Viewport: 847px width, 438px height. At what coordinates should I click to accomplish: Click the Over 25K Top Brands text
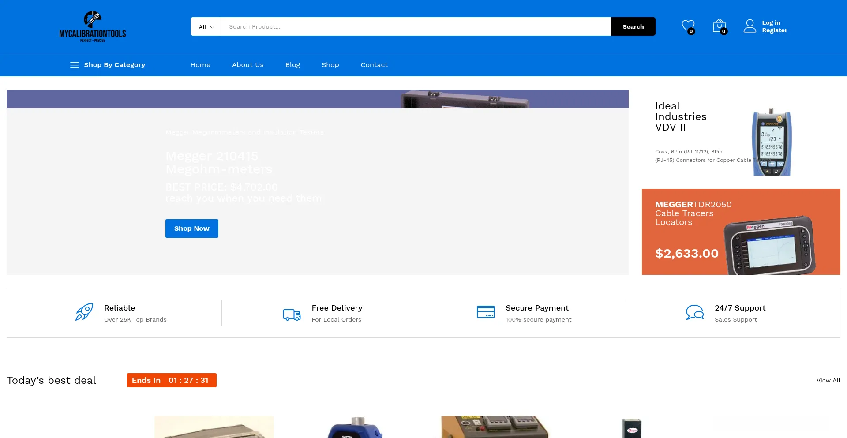pyautogui.click(x=135, y=319)
